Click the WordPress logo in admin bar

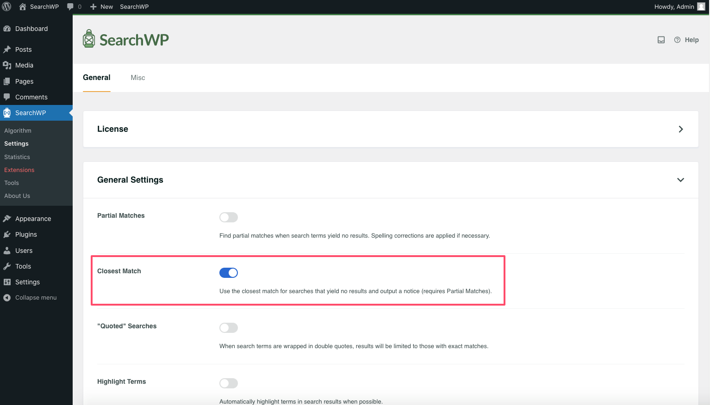tap(7, 6)
